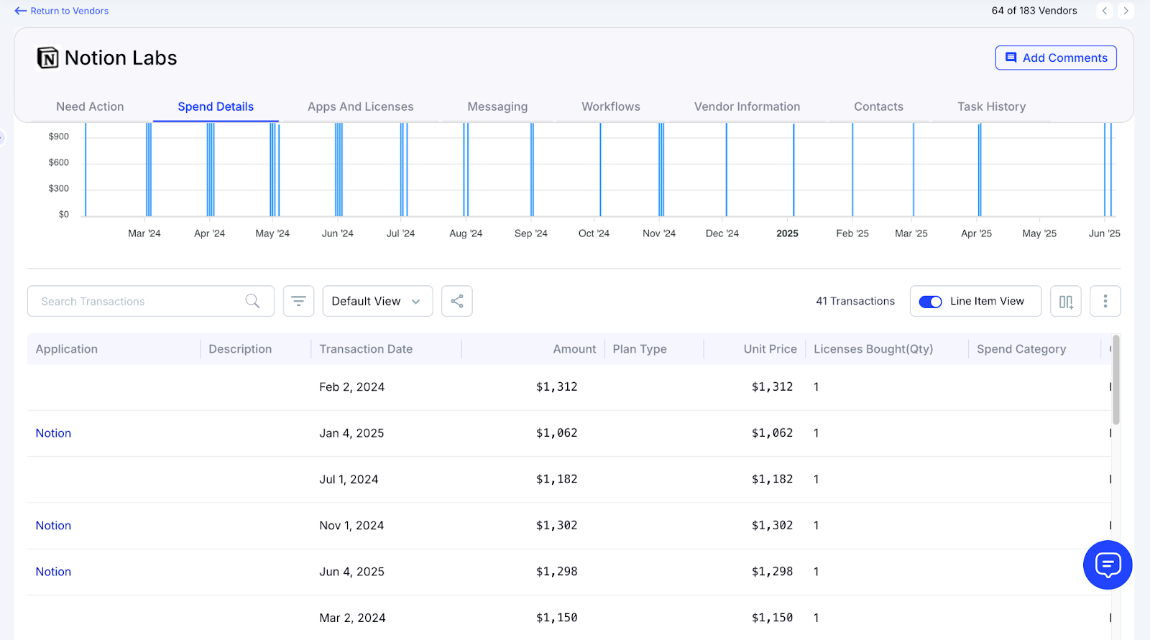The image size is (1150, 640).
Task: Click the Oct '24 spend bar in chart
Action: coord(601,170)
